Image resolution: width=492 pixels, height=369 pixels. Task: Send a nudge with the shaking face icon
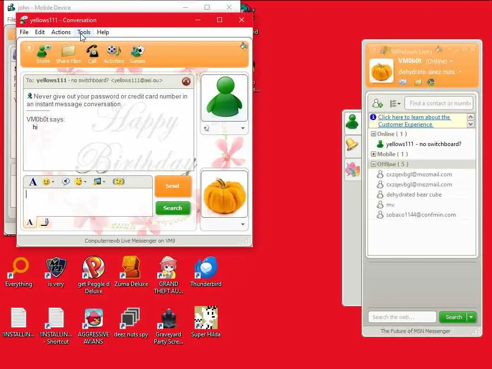coord(119,182)
